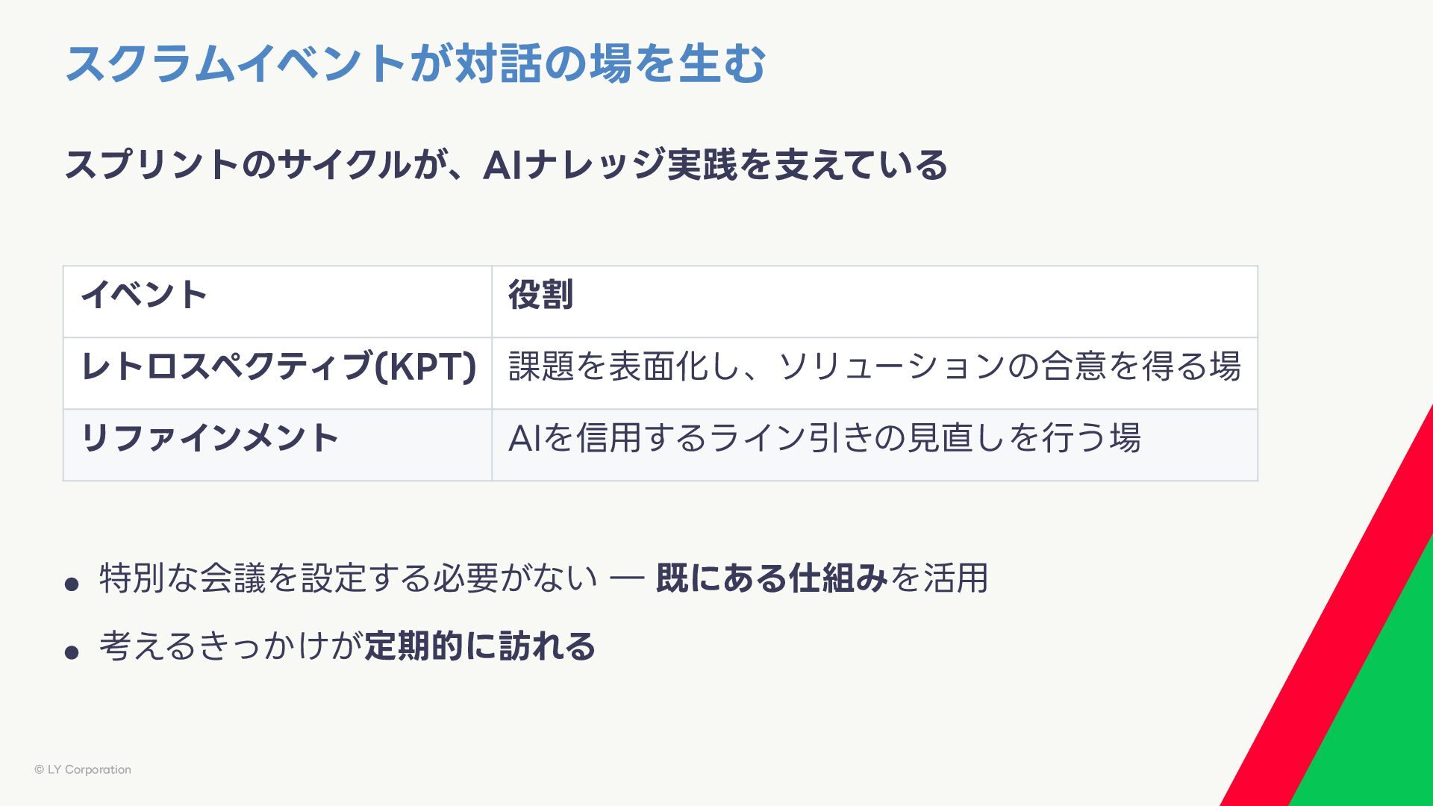This screenshot has width=1433, height=806.
Task: Click the © LY Corporation footer text
Action: (x=83, y=769)
